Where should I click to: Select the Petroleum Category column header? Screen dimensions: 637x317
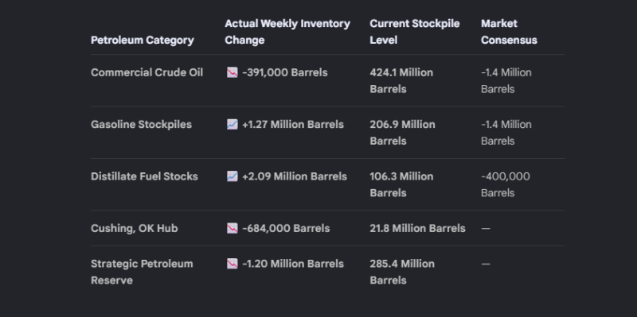143,41
